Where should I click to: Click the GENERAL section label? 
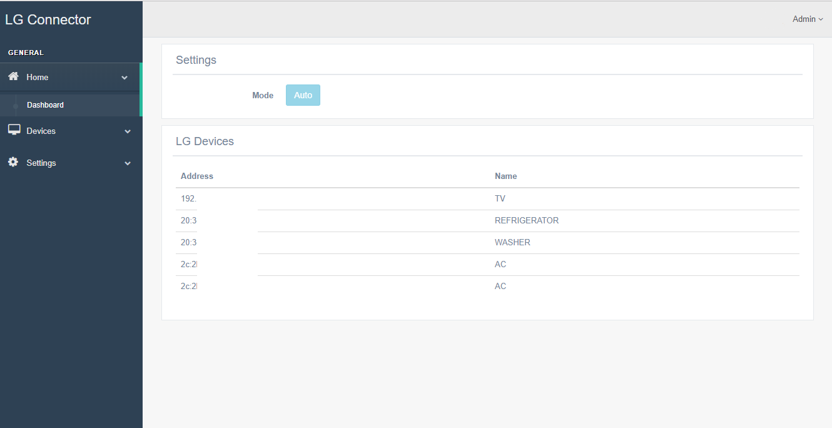pyautogui.click(x=26, y=53)
